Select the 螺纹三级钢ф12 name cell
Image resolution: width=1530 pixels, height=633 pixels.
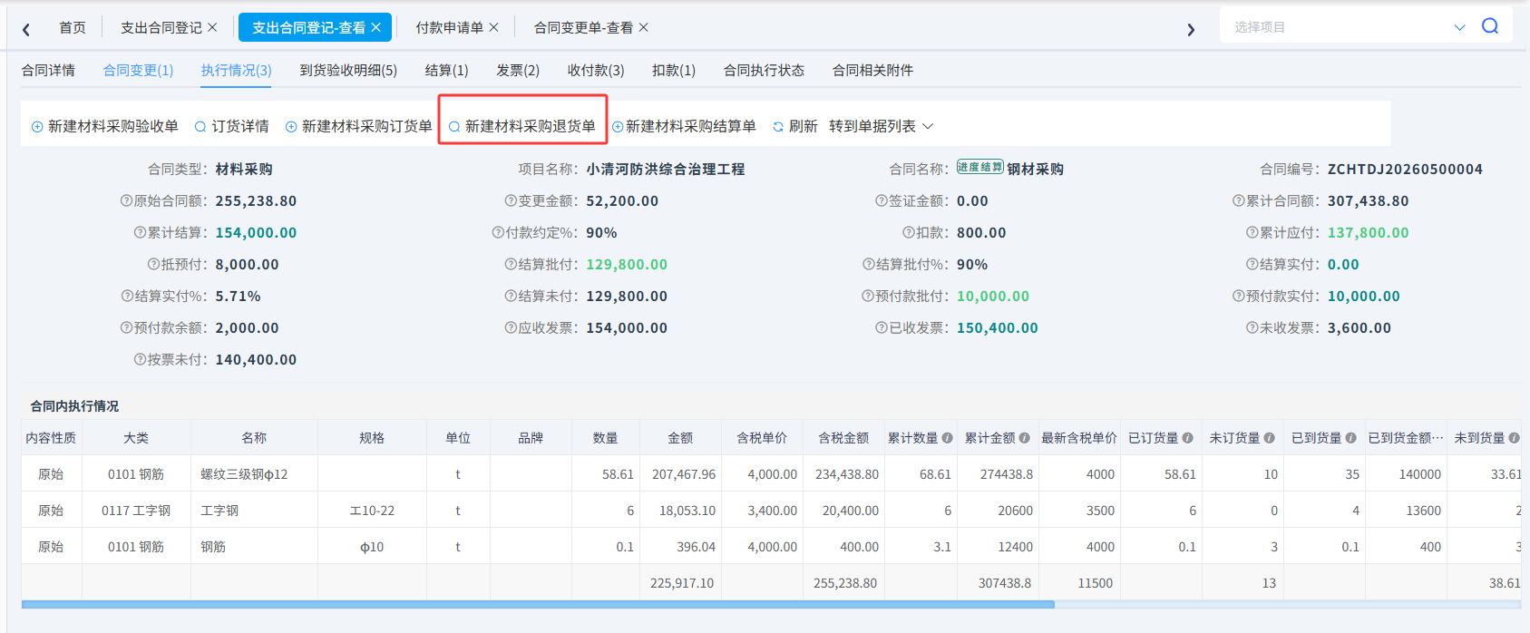pyautogui.click(x=254, y=474)
